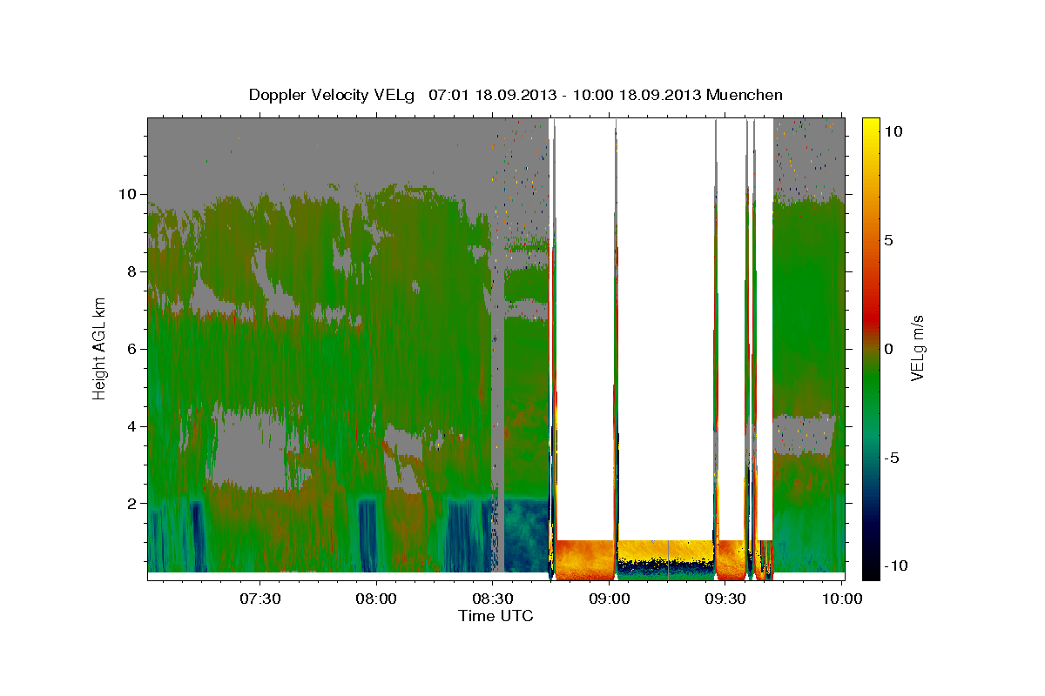Click the 09:30 time tick label
Image resolution: width=1045 pixels, height=696 pixels.
[725, 599]
